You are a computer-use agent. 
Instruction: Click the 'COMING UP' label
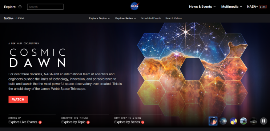(15, 118)
